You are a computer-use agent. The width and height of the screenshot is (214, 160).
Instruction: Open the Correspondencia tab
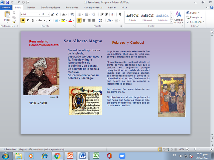(93, 7)
